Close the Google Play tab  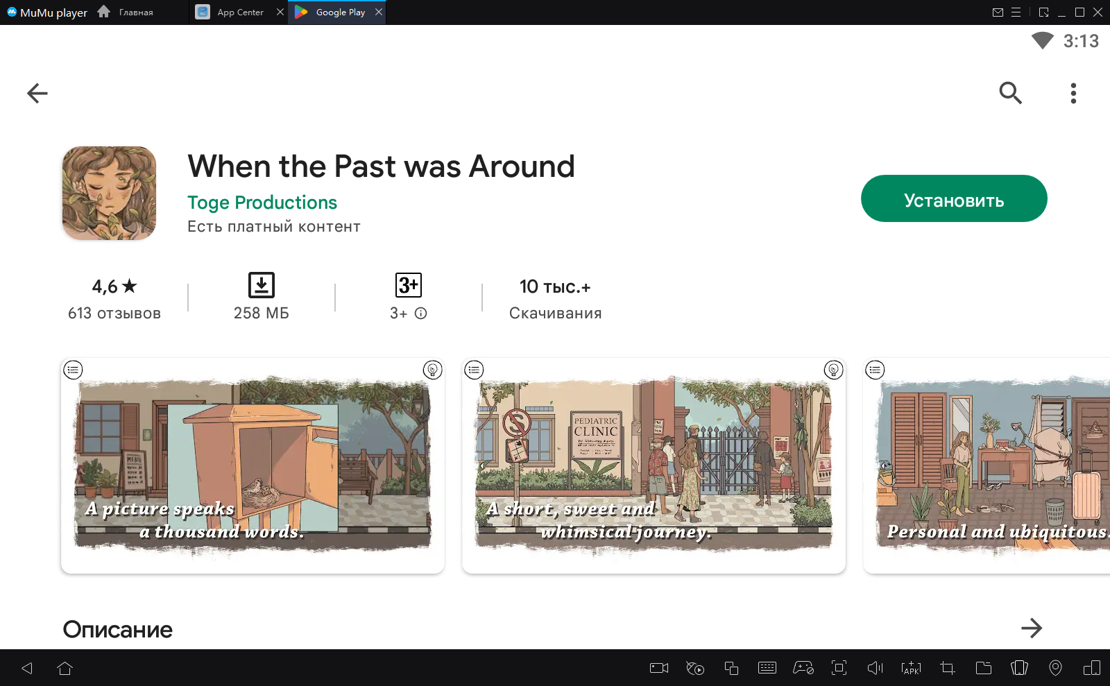point(379,12)
